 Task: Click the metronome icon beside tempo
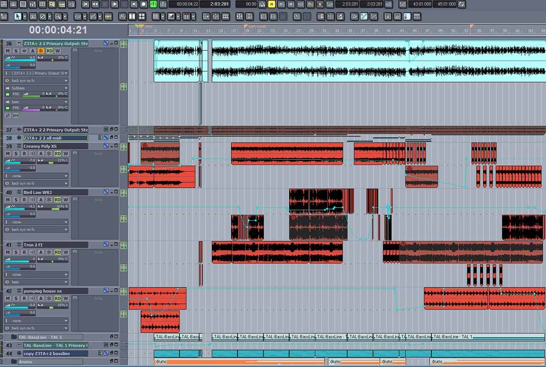click(262, 4)
